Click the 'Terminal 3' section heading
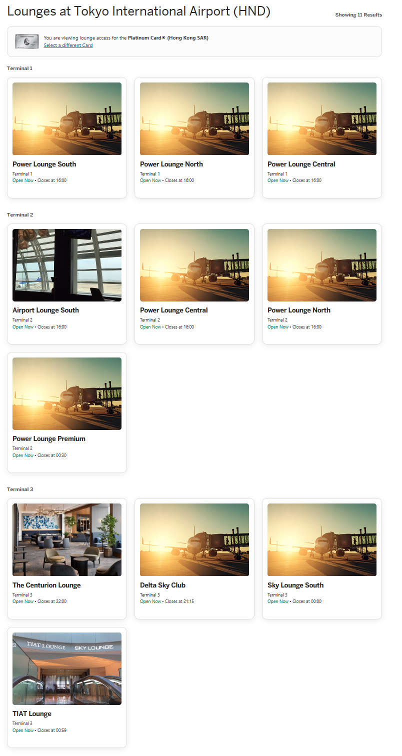This screenshot has width=402, height=756. (20, 489)
